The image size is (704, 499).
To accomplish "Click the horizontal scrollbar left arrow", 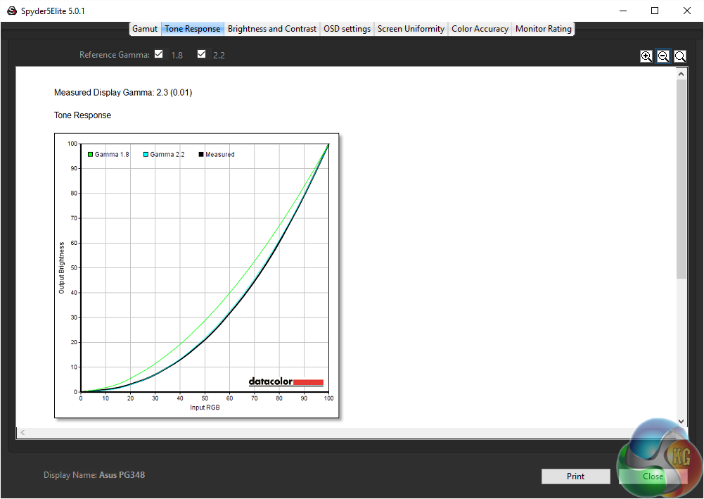I will pos(22,432).
